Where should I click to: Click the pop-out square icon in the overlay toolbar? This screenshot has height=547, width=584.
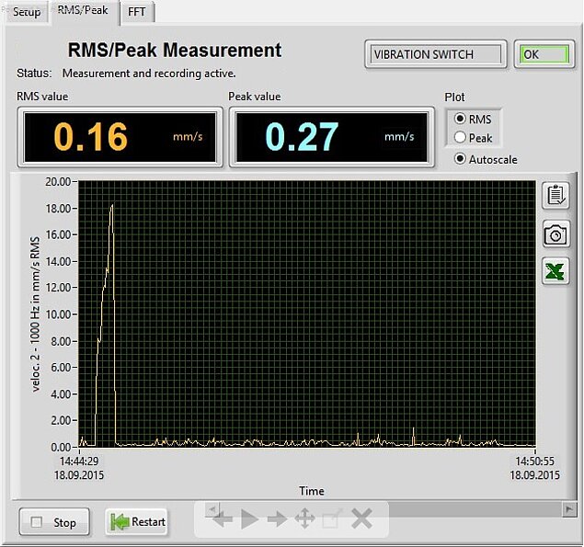332,519
